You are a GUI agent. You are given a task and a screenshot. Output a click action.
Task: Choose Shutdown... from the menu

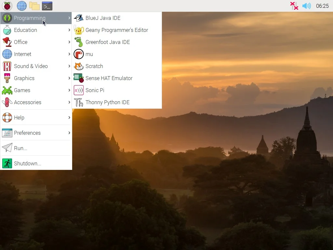click(36, 163)
